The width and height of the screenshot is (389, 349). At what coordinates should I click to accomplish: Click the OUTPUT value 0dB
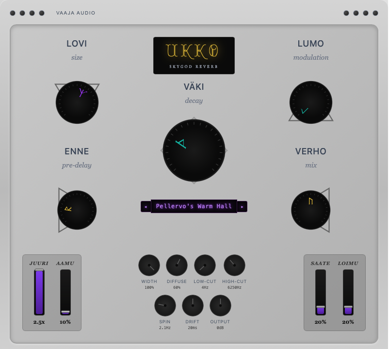tap(220, 328)
